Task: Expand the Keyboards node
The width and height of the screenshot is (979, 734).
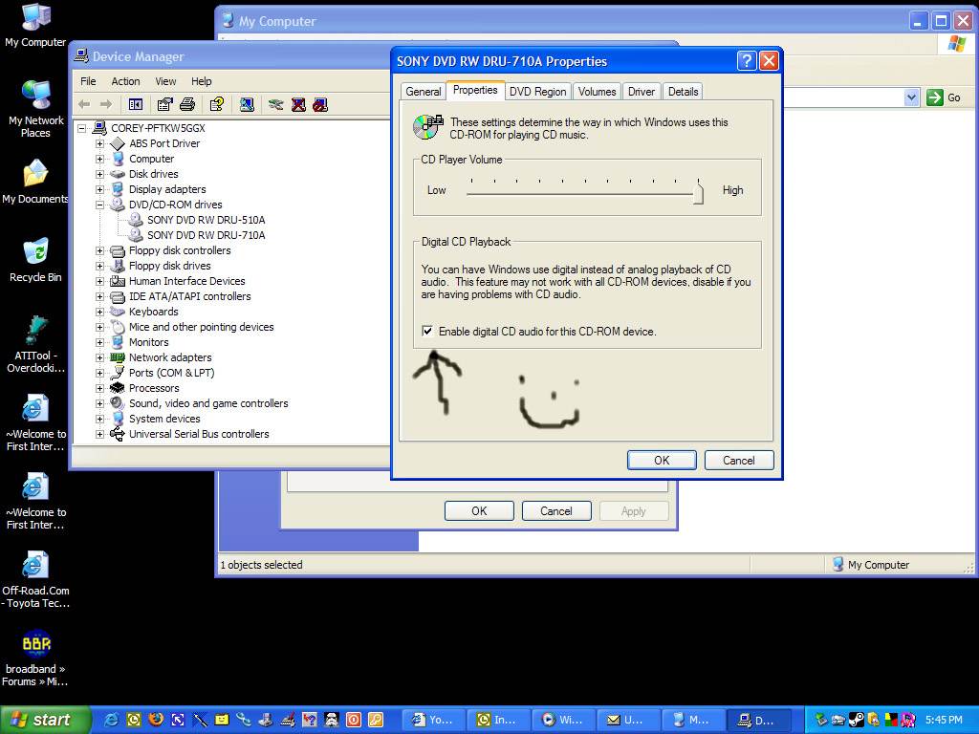Action: pyautogui.click(x=99, y=312)
